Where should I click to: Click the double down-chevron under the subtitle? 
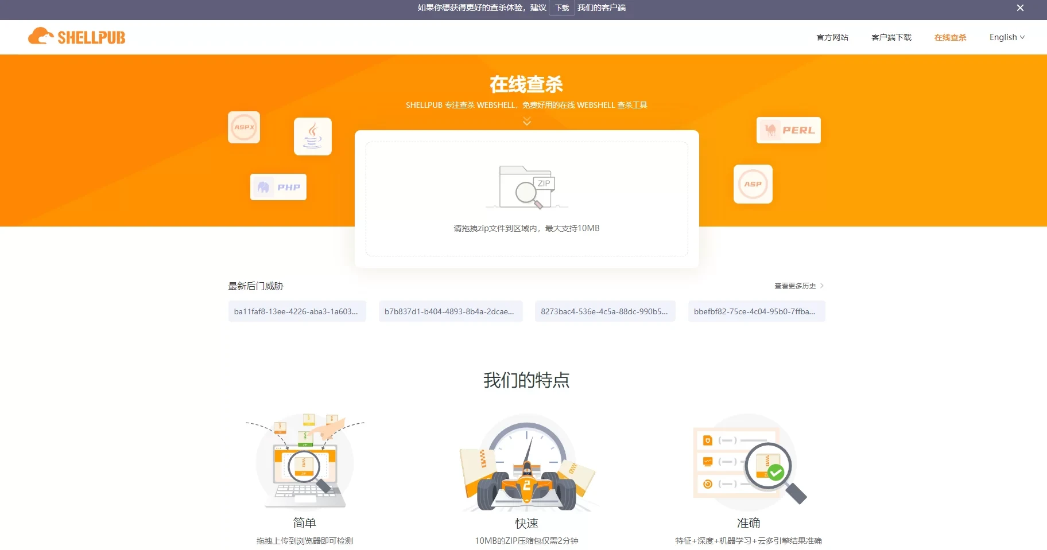527,121
